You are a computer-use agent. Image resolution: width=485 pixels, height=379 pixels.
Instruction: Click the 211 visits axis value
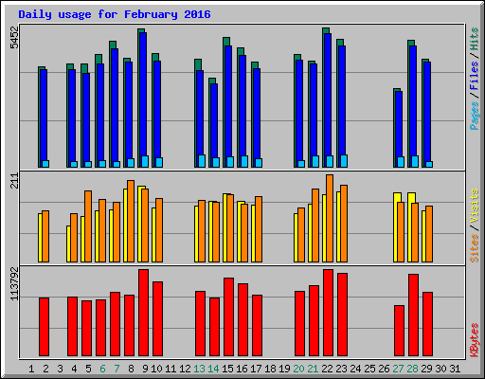[x=14, y=181]
